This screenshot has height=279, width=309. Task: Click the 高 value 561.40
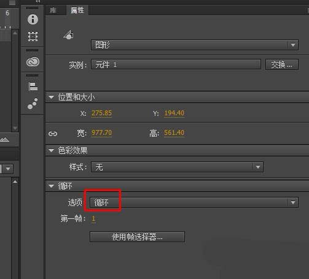point(174,133)
